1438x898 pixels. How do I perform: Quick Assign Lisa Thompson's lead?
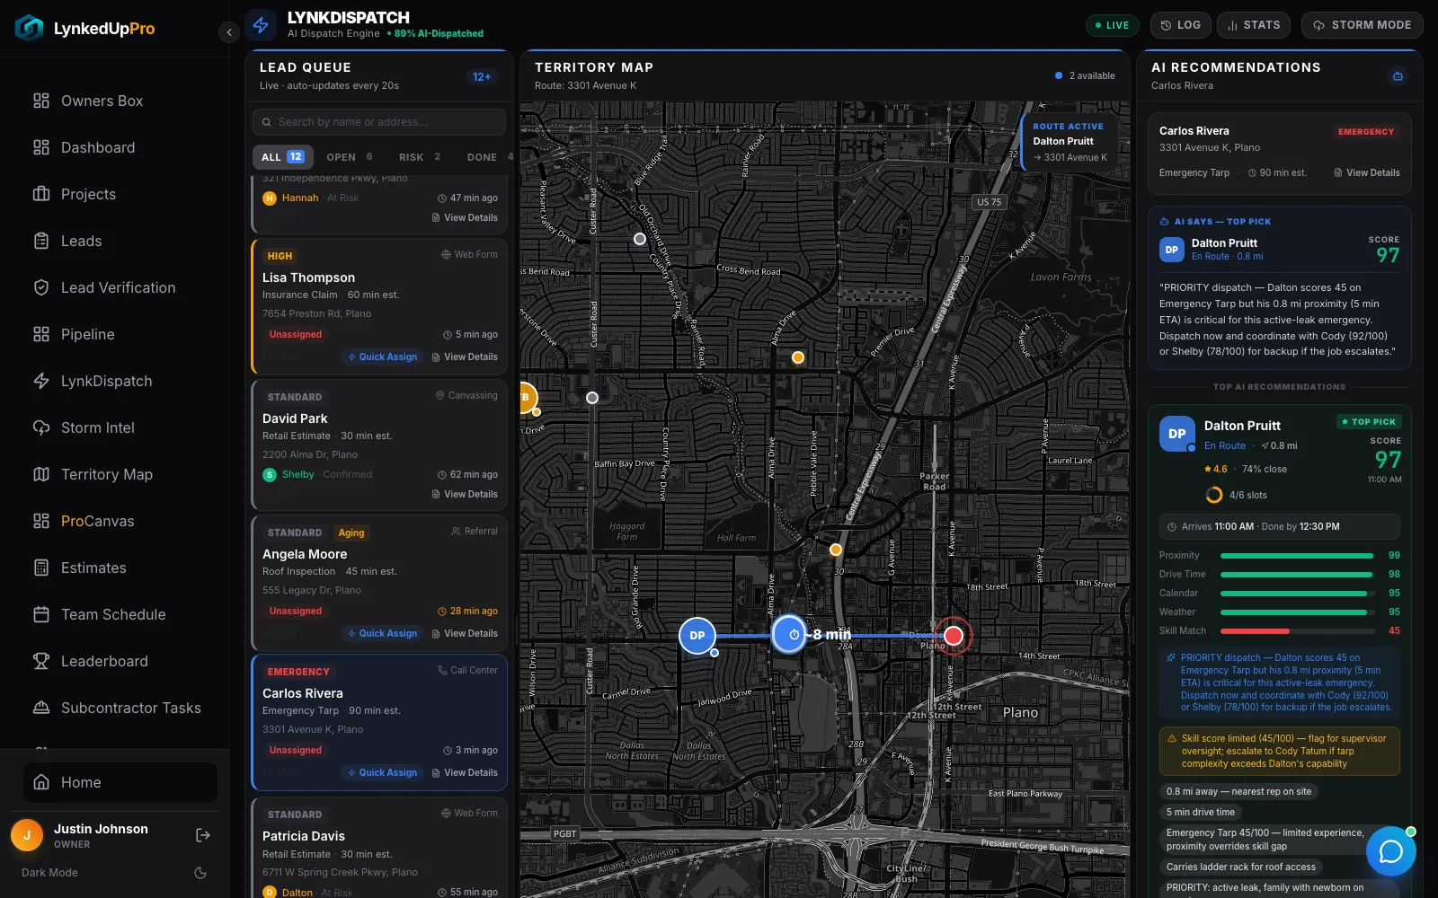382,357
